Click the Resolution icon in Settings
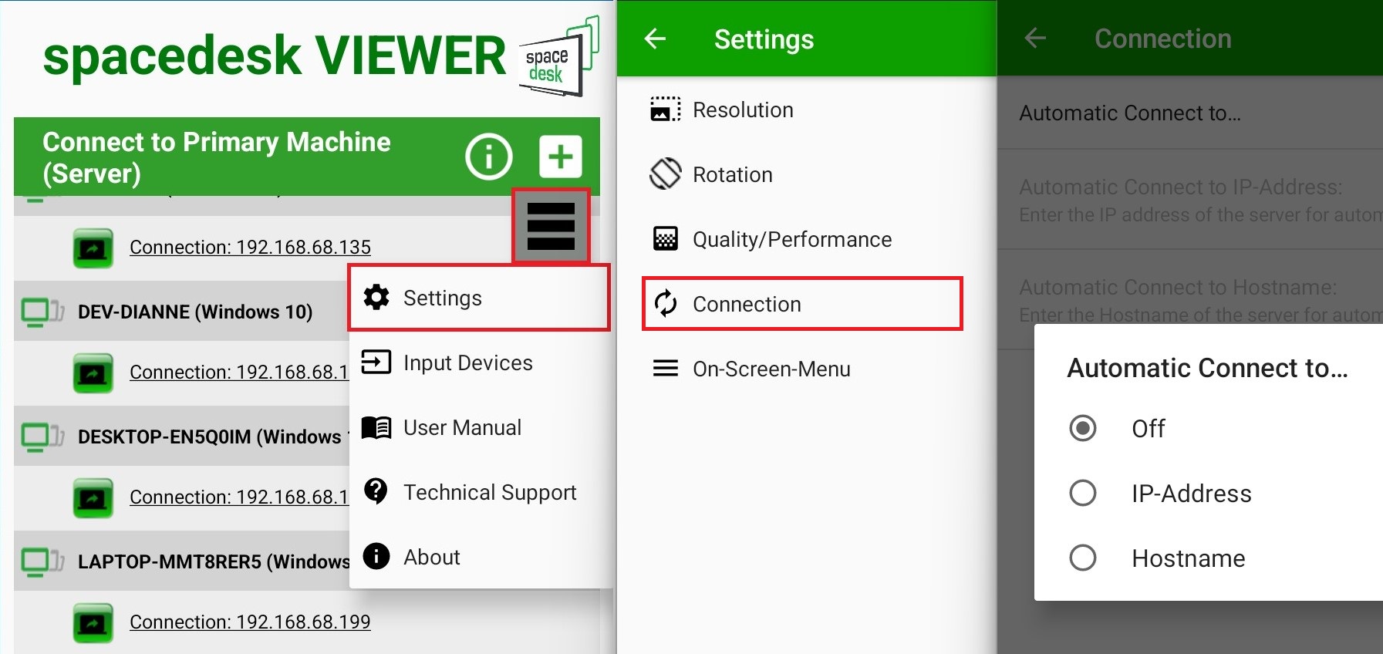 coord(666,110)
